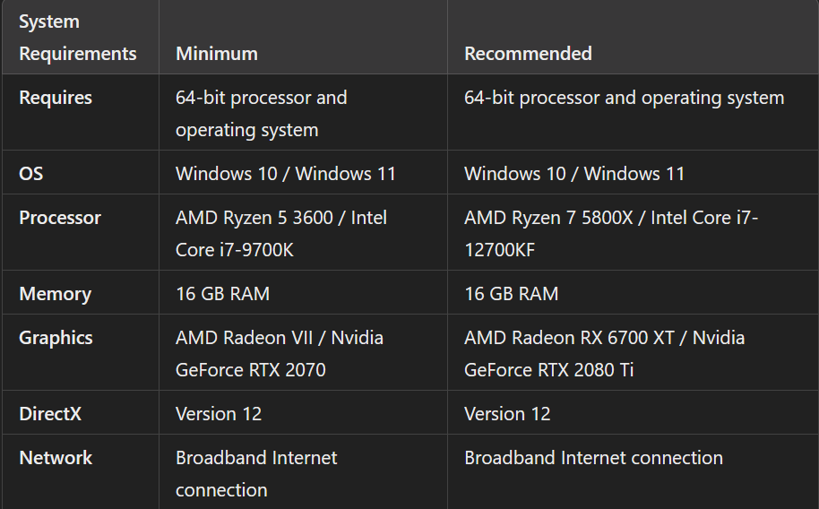Image resolution: width=819 pixels, height=509 pixels.
Task: Click the Minimum column header
Action: click(217, 54)
